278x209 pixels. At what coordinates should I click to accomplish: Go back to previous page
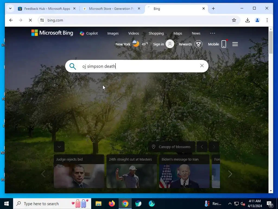point(11,20)
